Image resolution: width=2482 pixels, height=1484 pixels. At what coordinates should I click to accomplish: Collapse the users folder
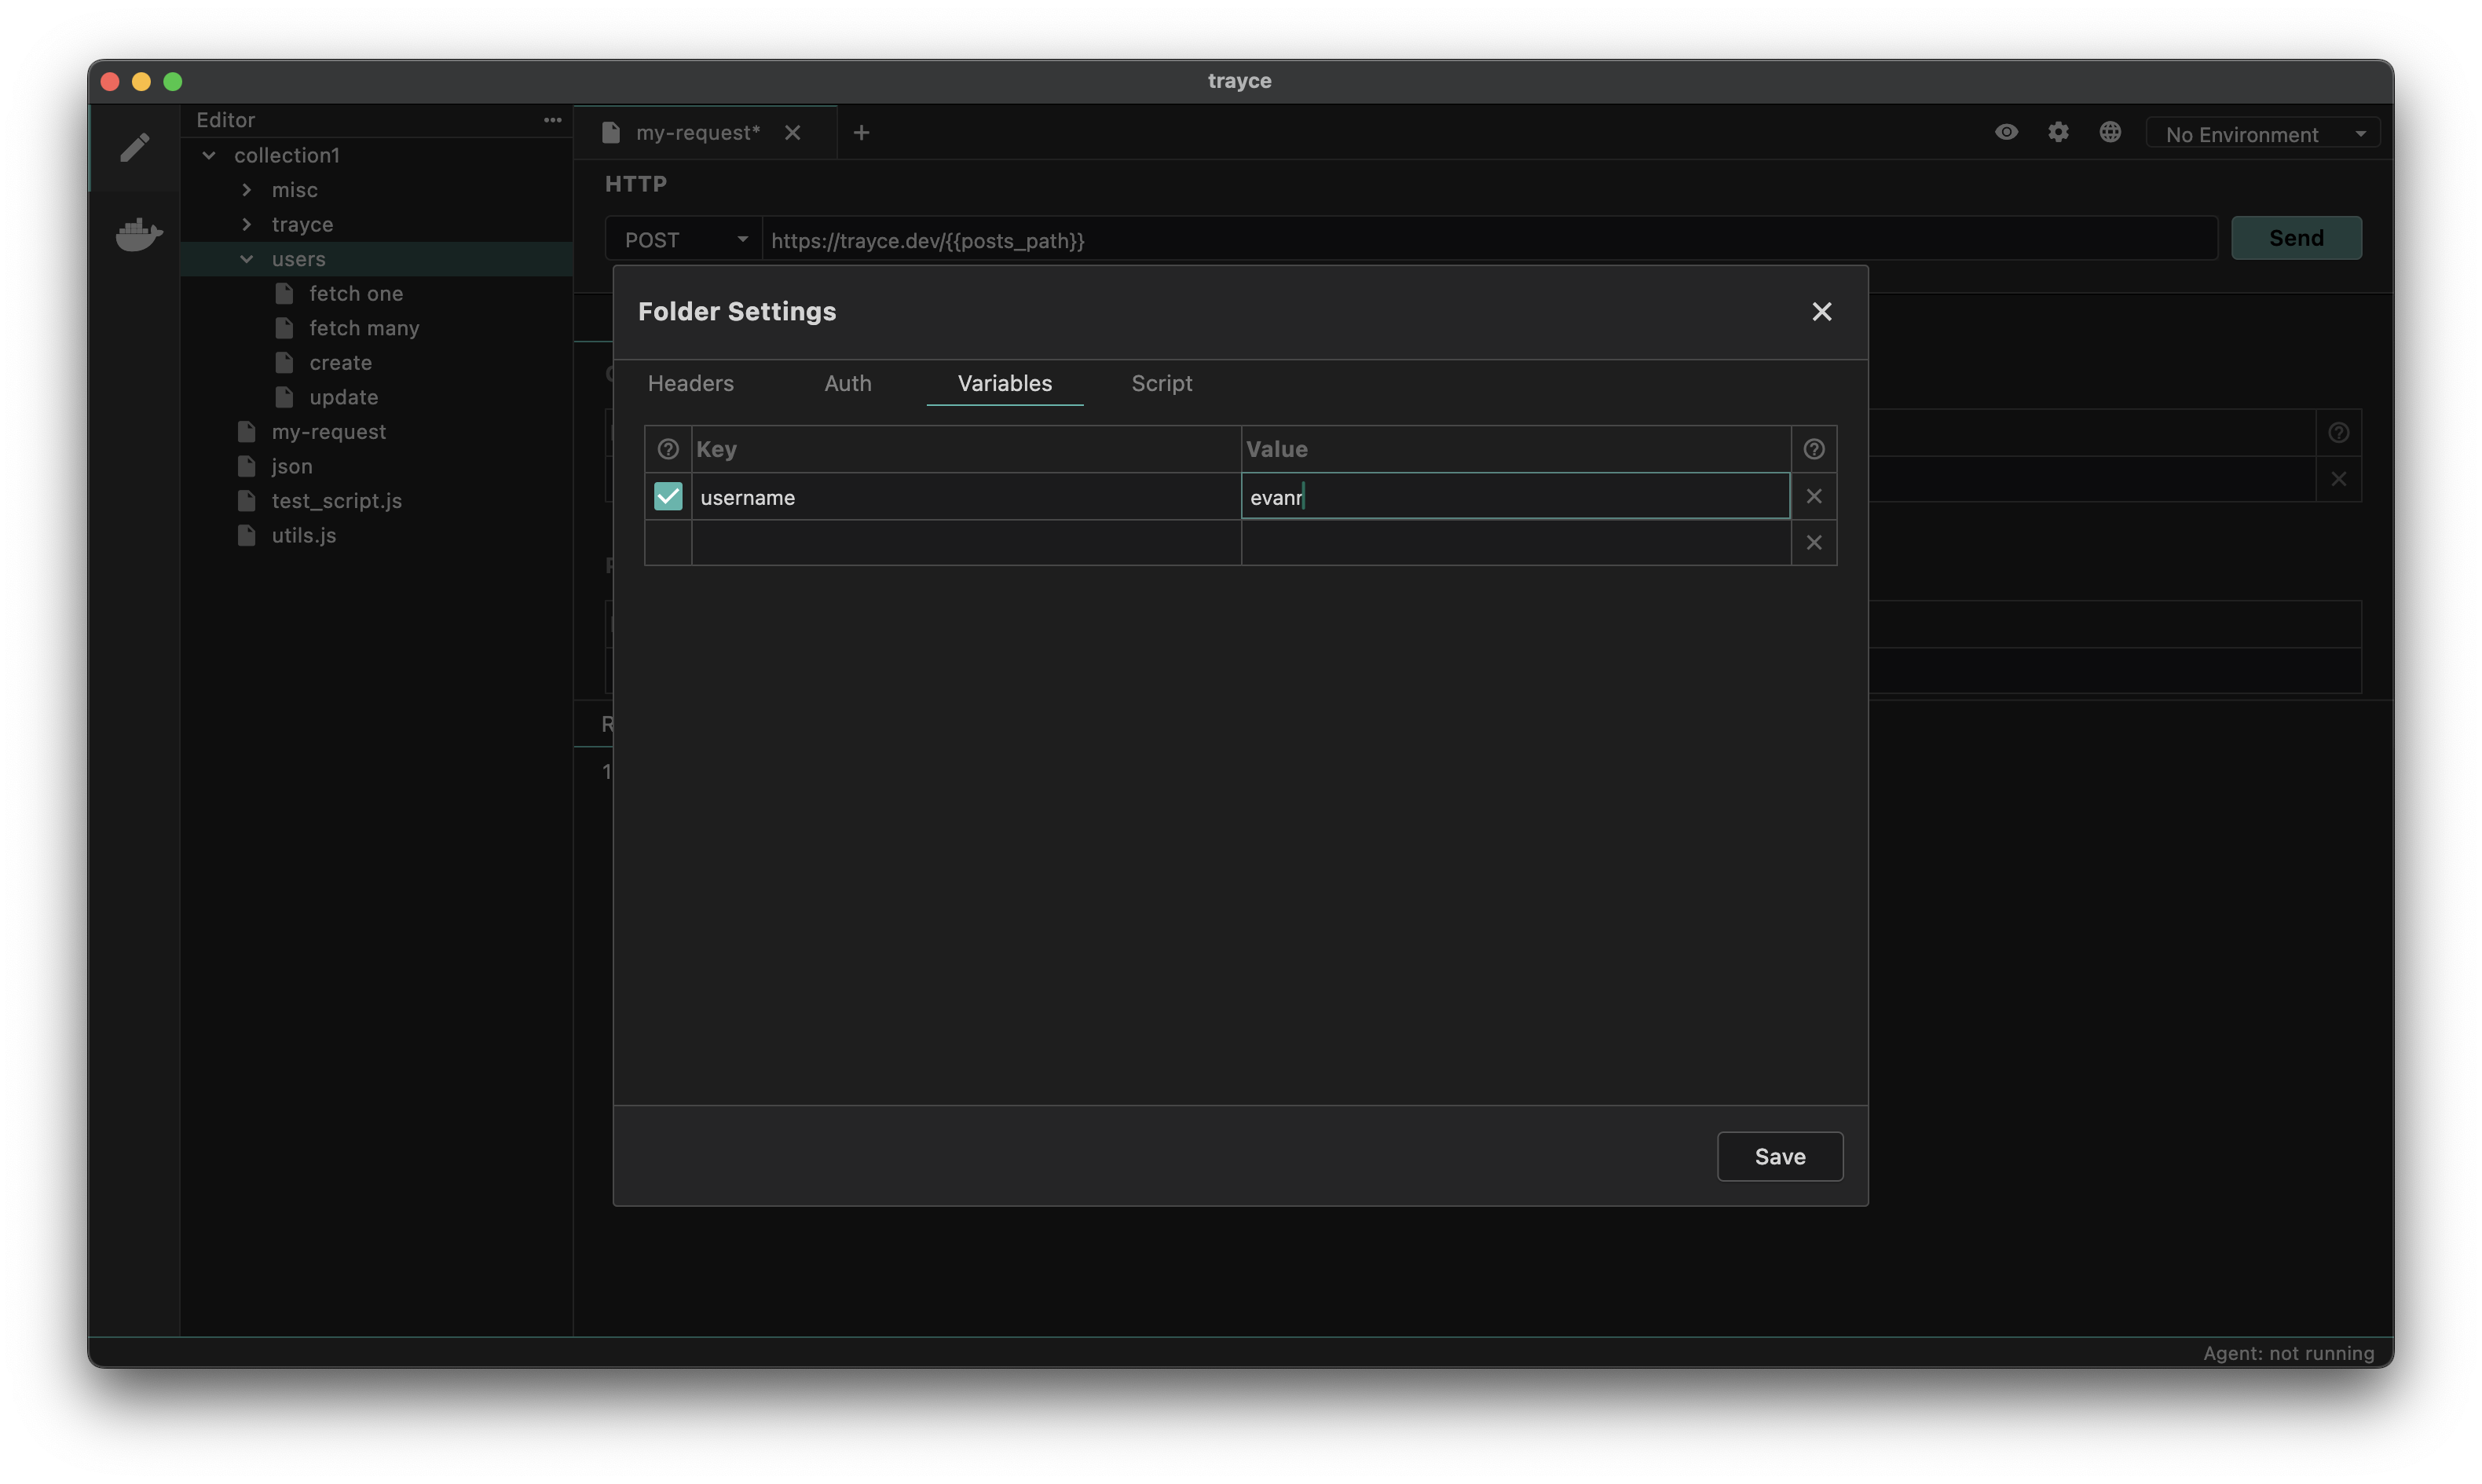coord(247,259)
